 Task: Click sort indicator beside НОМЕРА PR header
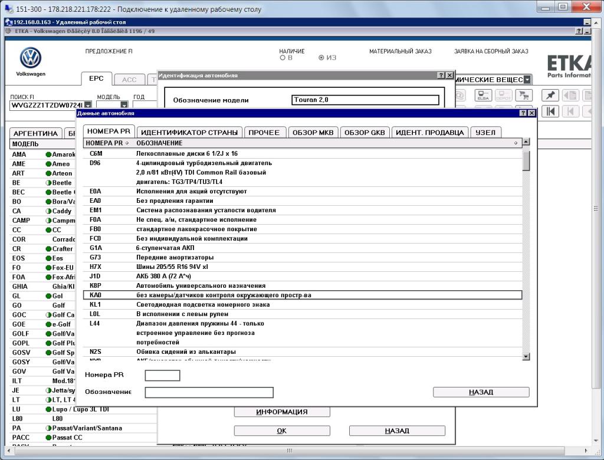click(127, 143)
